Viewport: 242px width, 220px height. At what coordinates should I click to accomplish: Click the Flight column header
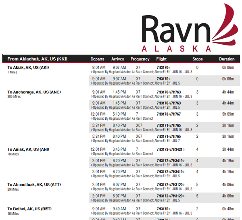click(161, 59)
